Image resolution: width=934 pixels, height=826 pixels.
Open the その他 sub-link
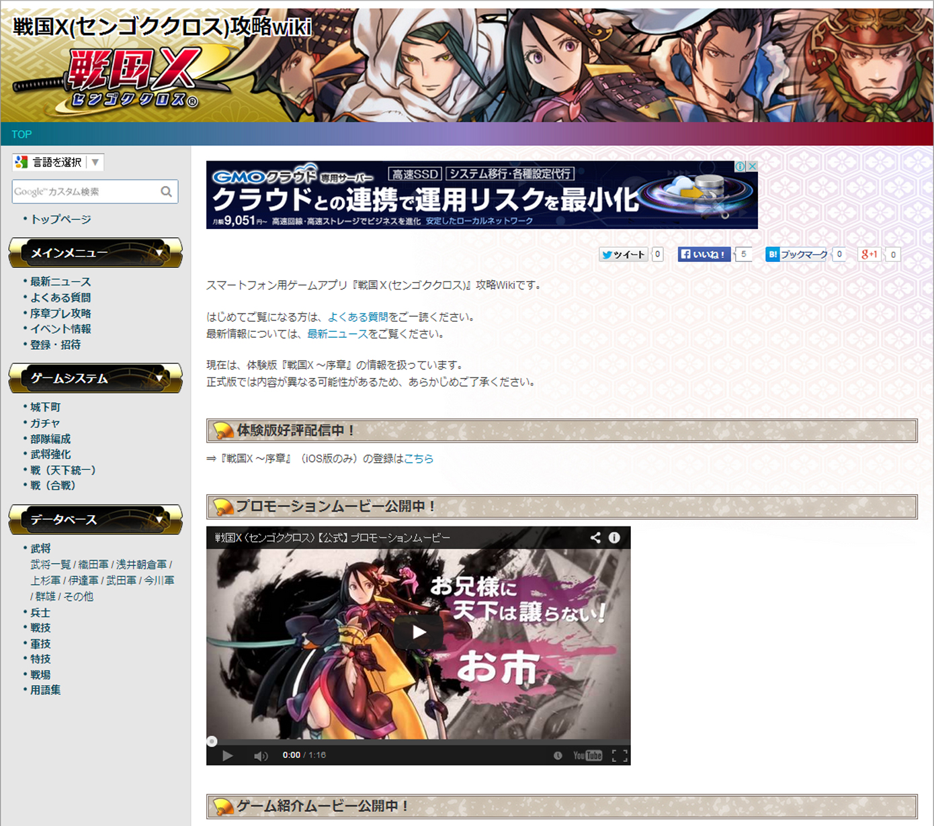(x=79, y=596)
